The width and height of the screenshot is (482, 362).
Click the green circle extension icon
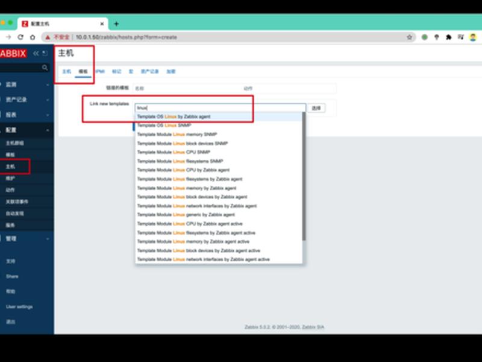pyautogui.click(x=425, y=37)
